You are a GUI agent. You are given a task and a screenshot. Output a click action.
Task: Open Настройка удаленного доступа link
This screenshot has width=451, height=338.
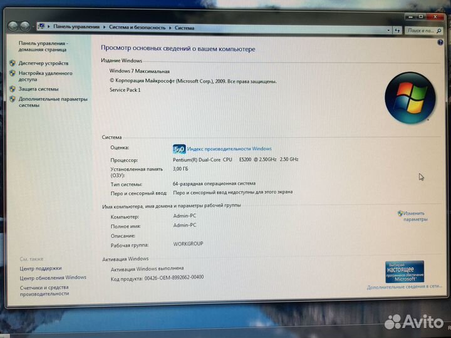pyautogui.click(x=45, y=76)
